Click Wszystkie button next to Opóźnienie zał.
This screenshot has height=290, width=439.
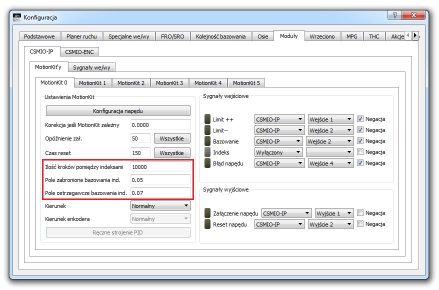pos(172,138)
